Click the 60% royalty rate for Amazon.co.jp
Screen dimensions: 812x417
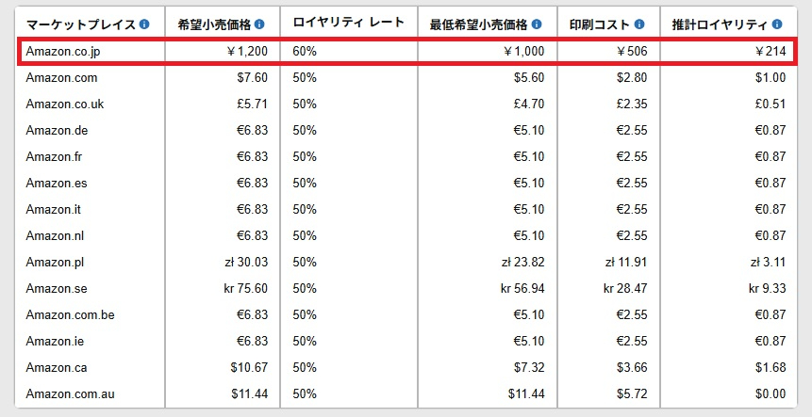pos(305,51)
